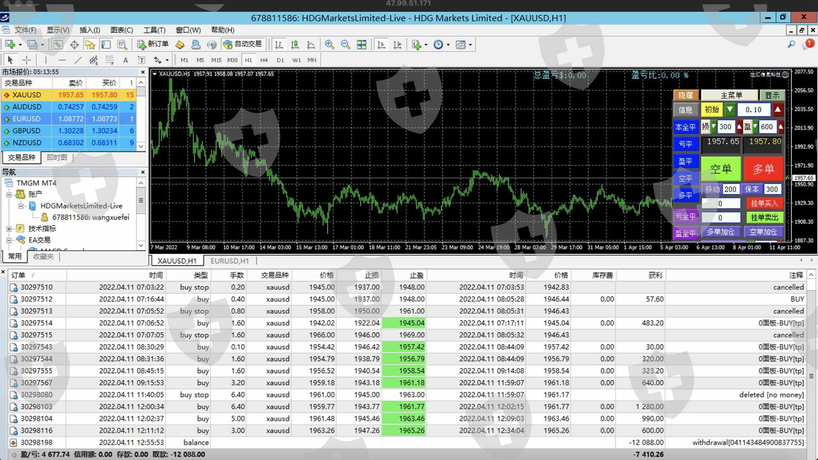Expand the 技术指标 tree node
The width and height of the screenshot is (818, 460).
pyautogui.click(x=9, y=229)
